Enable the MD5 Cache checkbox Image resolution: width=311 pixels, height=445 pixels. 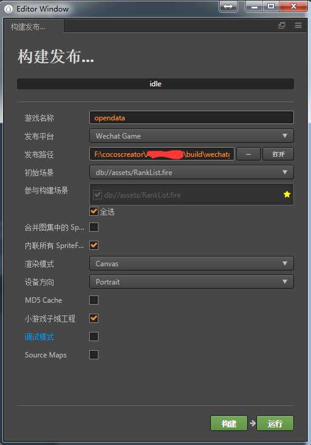[x=94, y=300]
